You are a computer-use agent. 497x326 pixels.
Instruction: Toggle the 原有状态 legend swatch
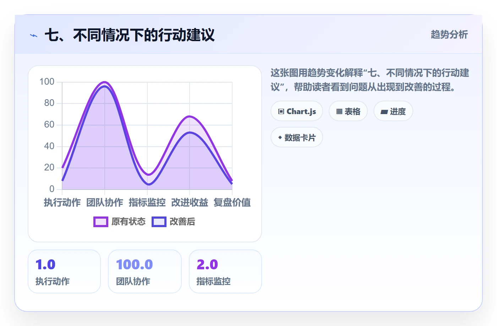101,222
